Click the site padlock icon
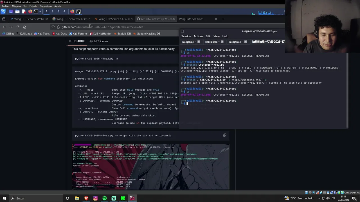360x202 pixels. coord(58,27)
